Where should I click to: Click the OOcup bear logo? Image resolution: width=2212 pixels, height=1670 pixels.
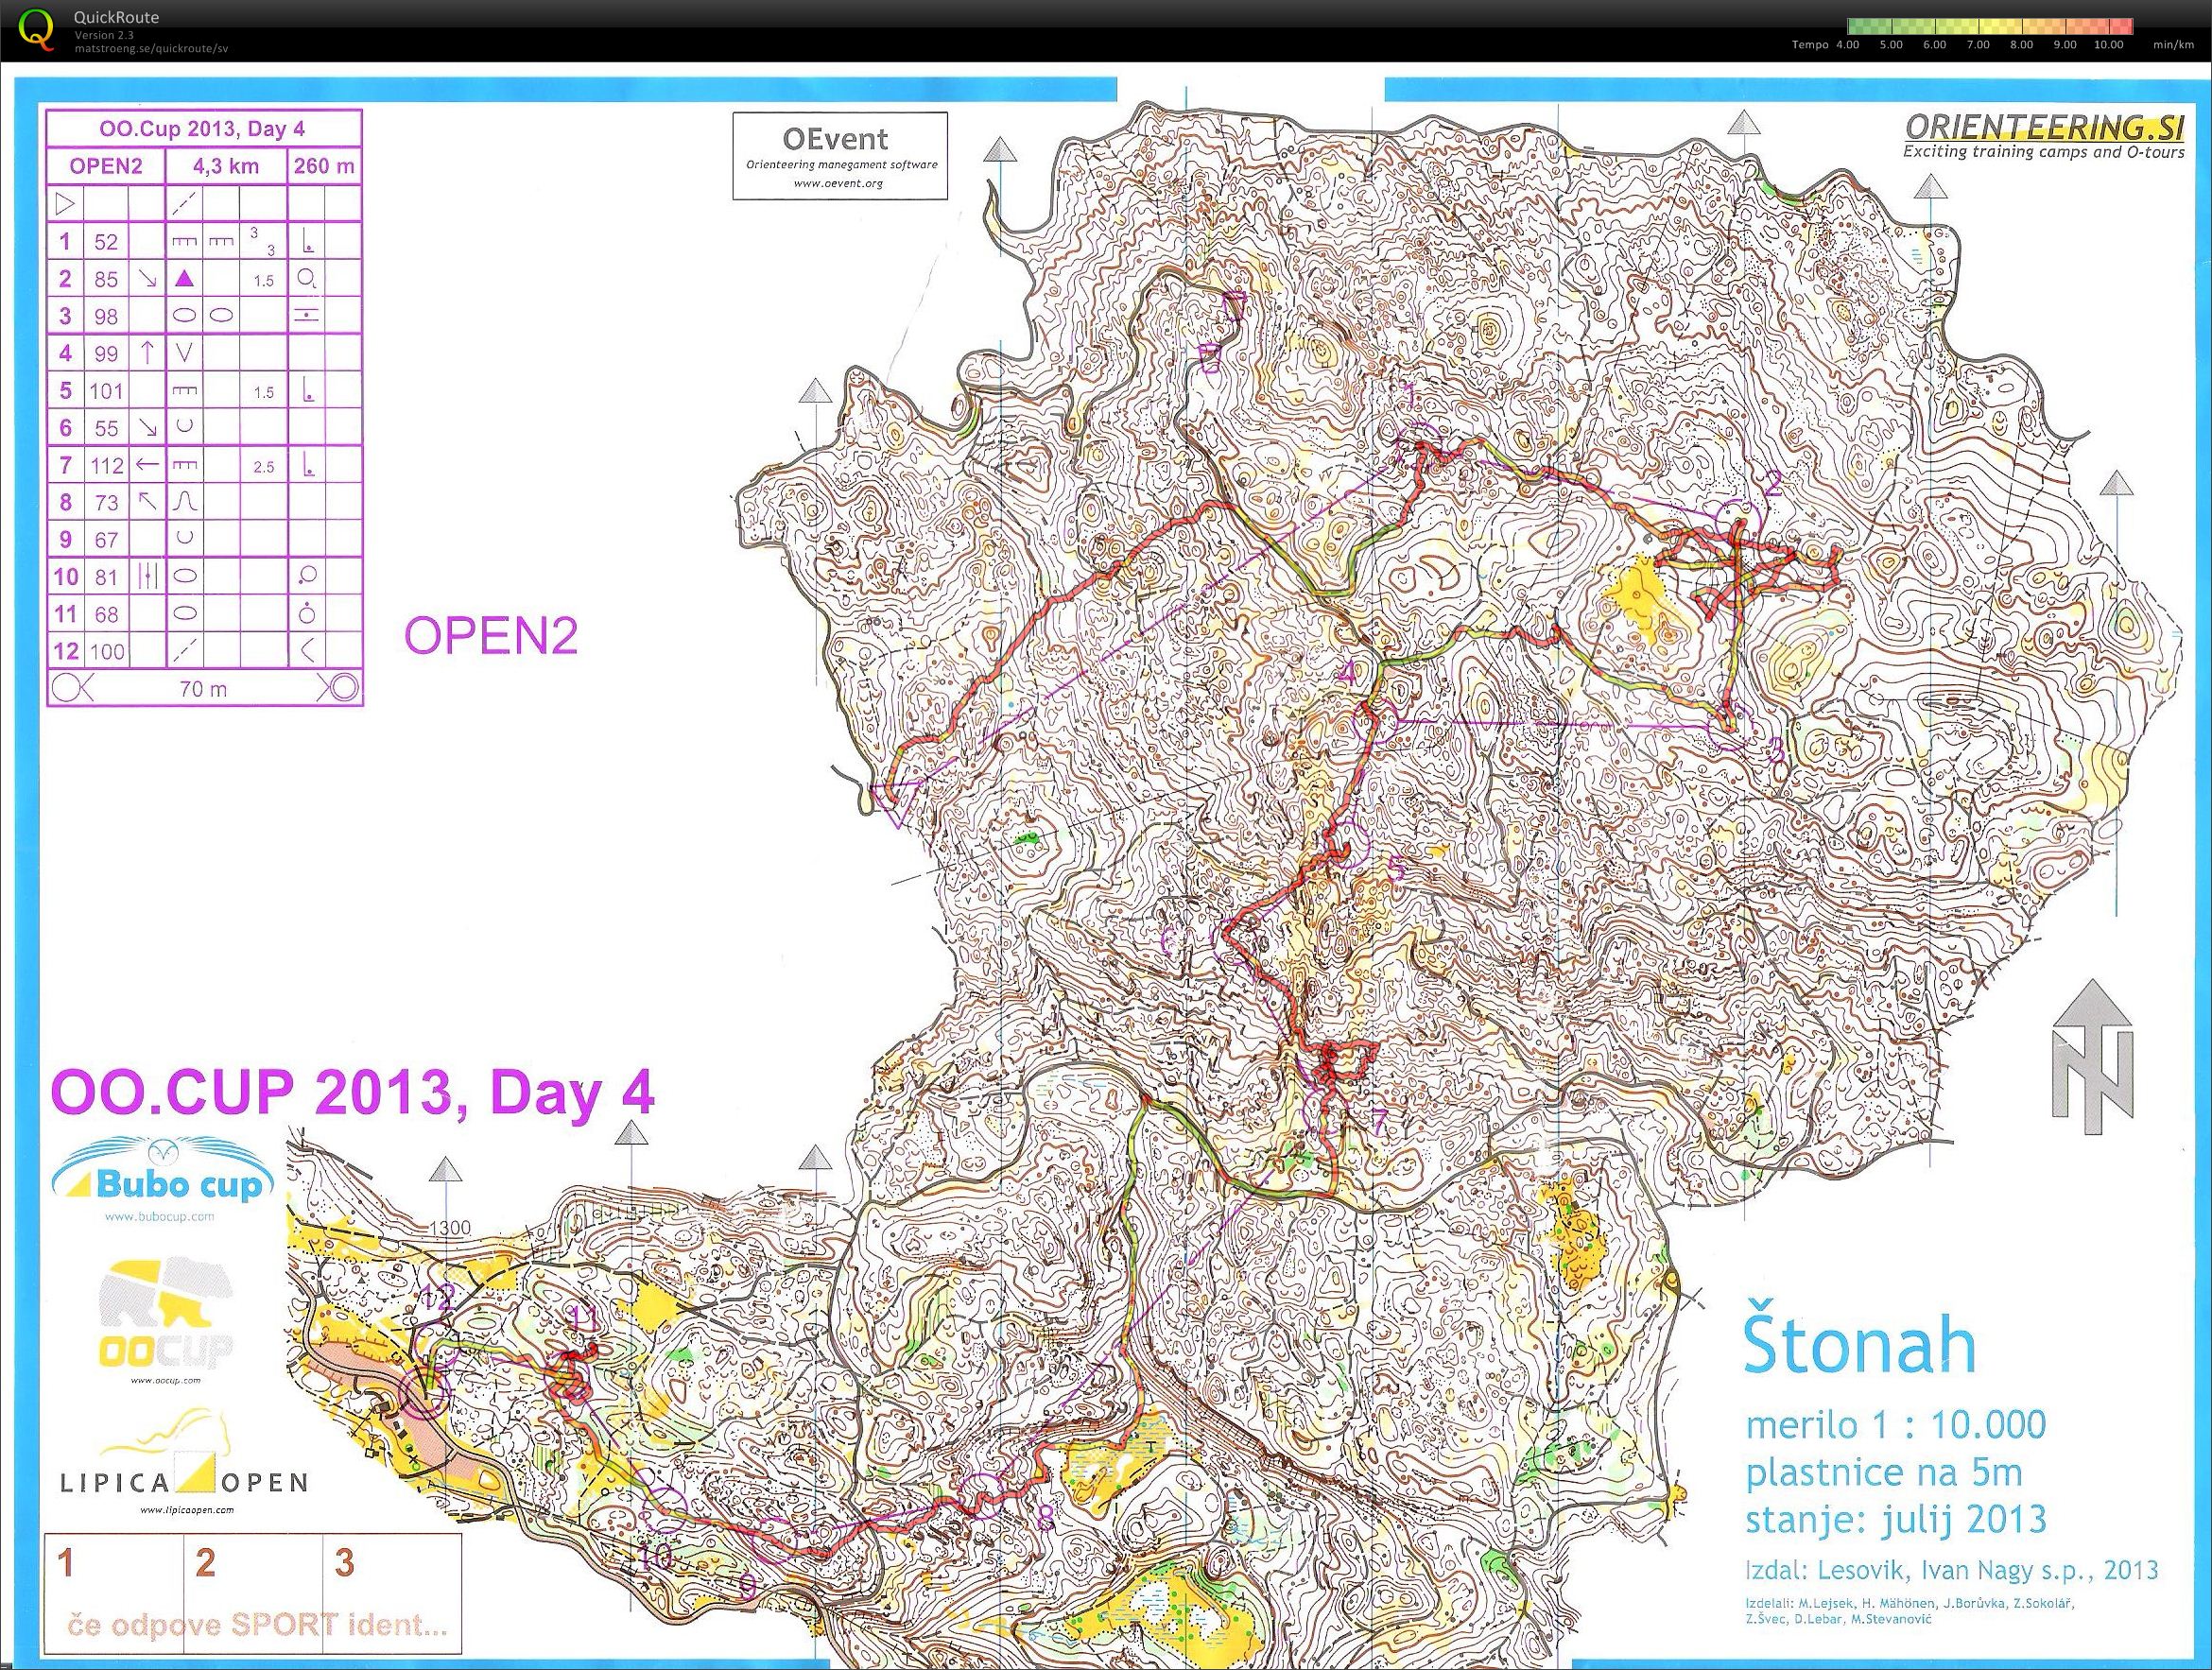click(166, 1313)
